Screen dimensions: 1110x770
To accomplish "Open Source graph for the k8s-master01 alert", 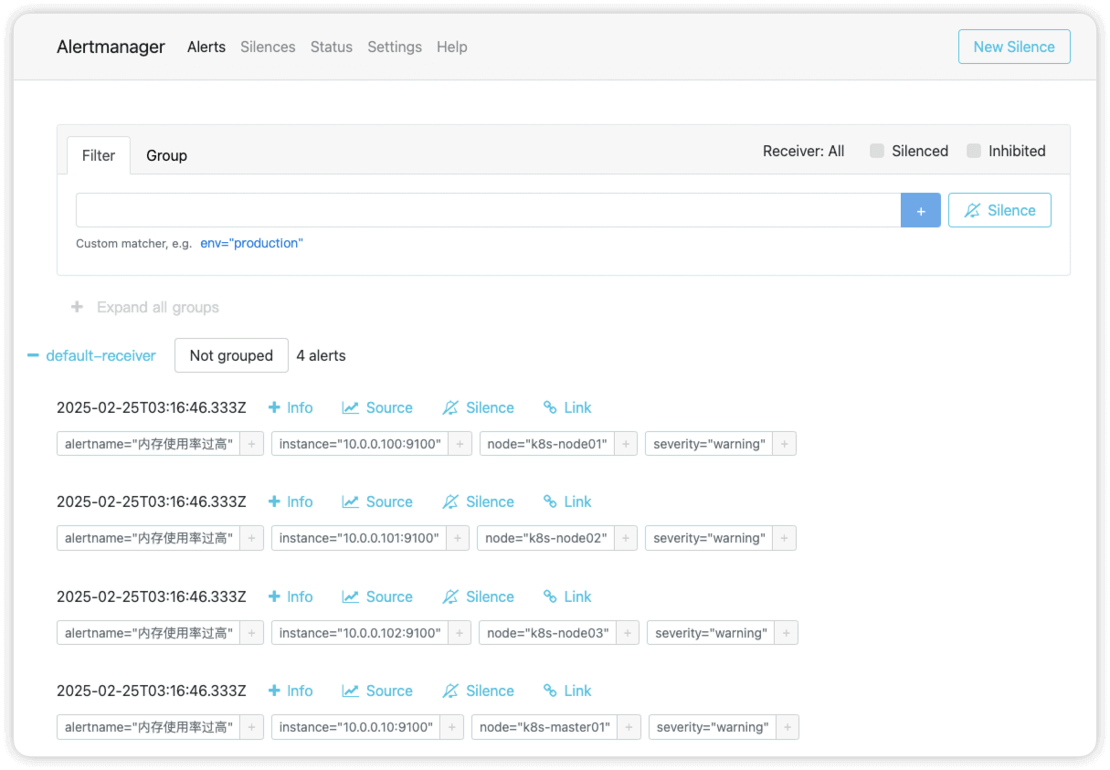I will pyautogui.click(x=377, y=691).
